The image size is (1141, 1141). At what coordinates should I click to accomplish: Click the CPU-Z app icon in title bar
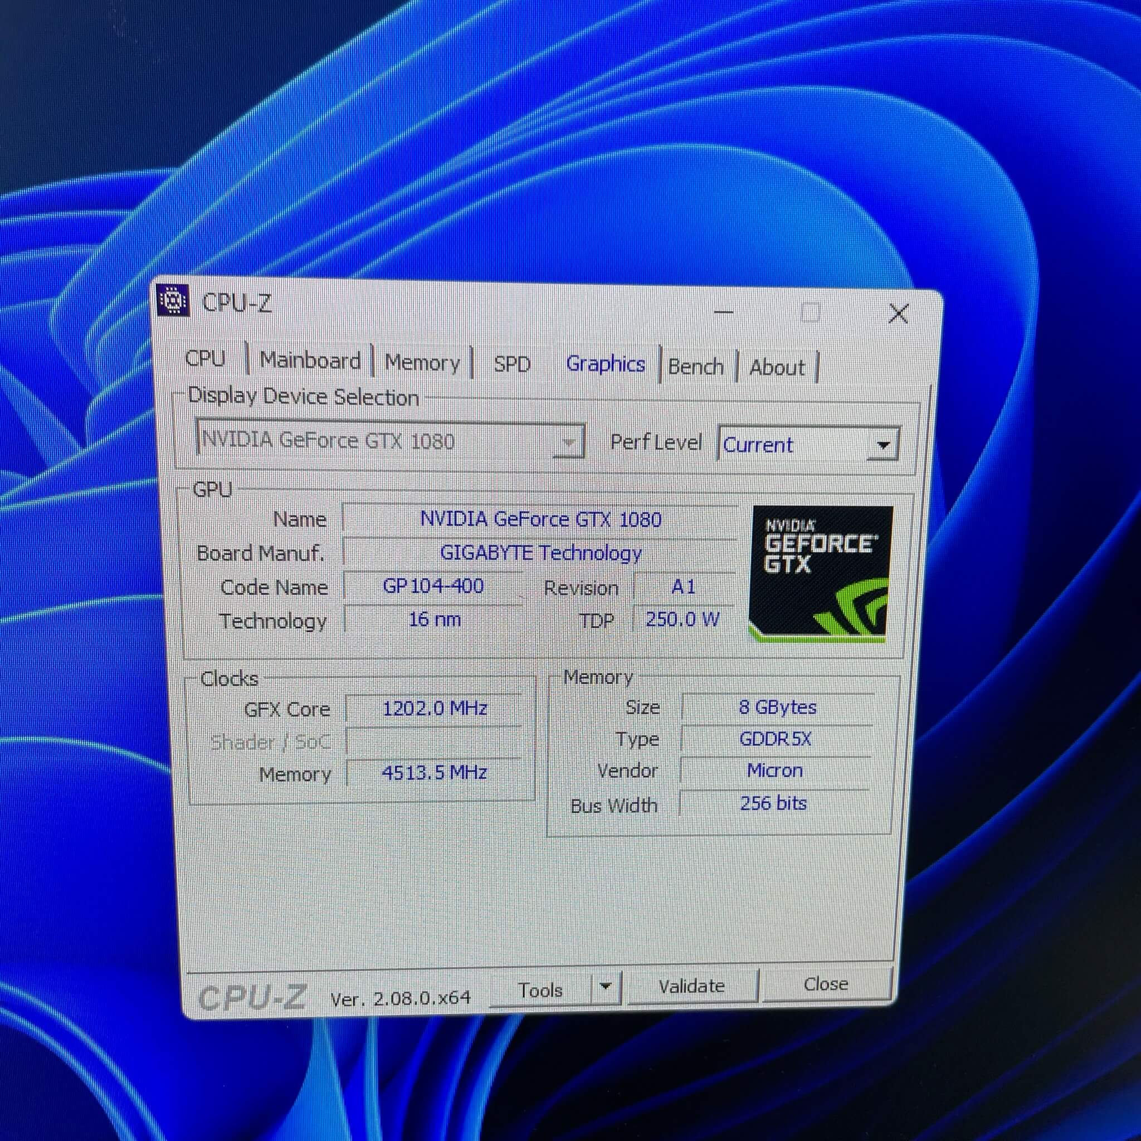click(173, 301)
